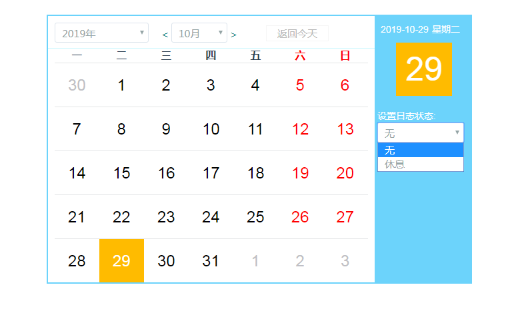Open the 2019年 year dropdown
This screenshot has height=309, width=520.
tap(101, 33)
